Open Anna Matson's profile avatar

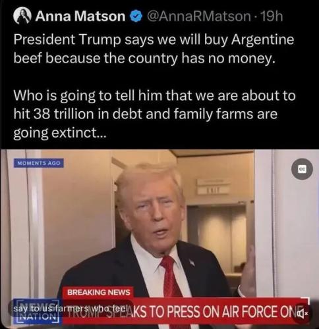[x=22, y=16]
